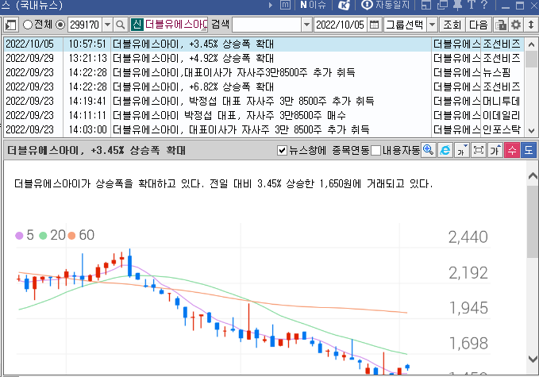The height and width of the screenshot is (377, 539).
Task: Click the print lock icon in toolbar
Action: 501,25
